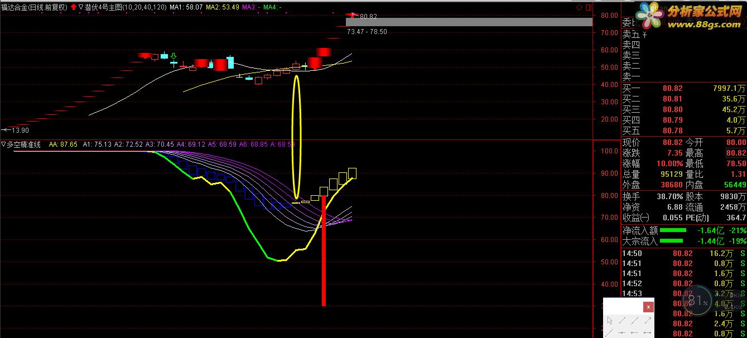Choose the line segment drawing tool

(623, 321)
